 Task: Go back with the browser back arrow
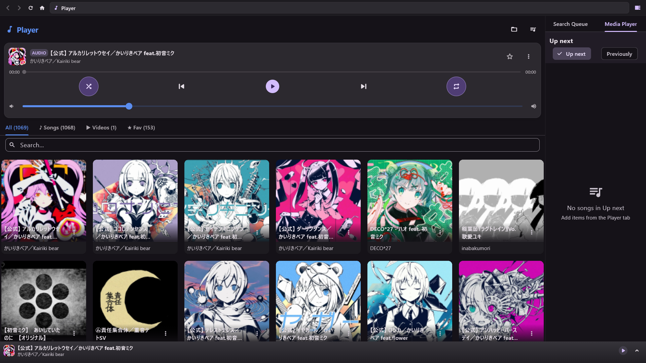[x=8, y=8]
